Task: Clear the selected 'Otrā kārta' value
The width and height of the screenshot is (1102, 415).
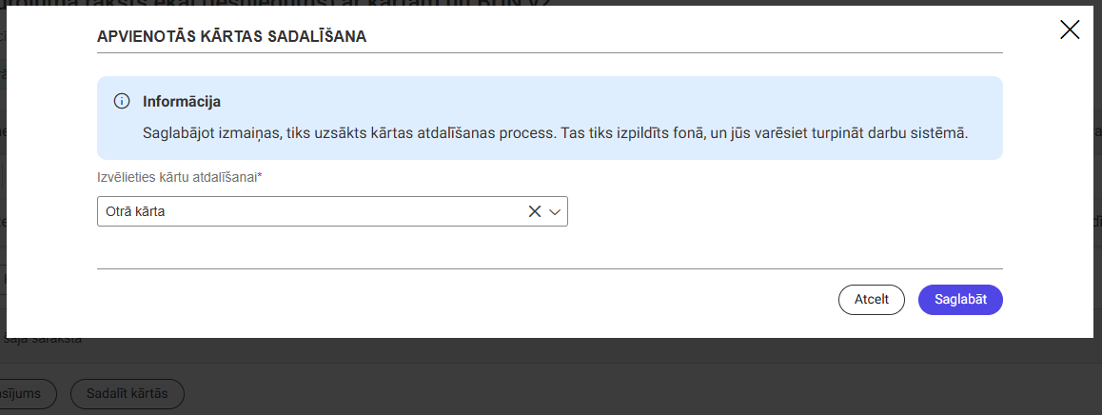Action: point(534,211)
